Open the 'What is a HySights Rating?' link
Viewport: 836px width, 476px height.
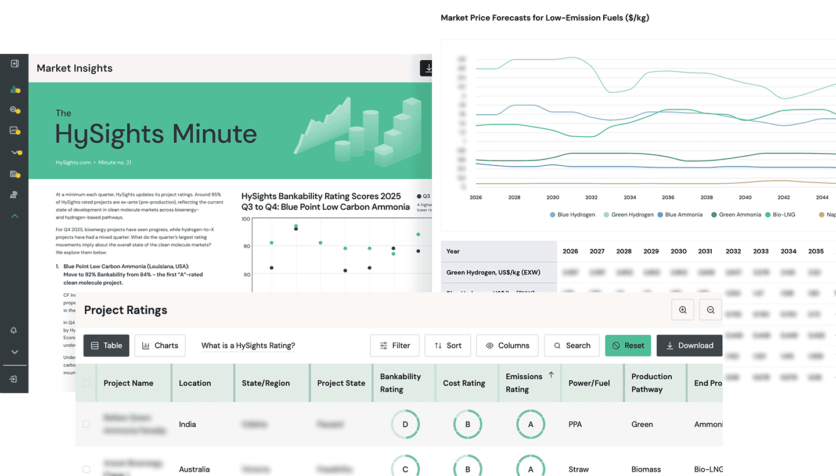248,346
